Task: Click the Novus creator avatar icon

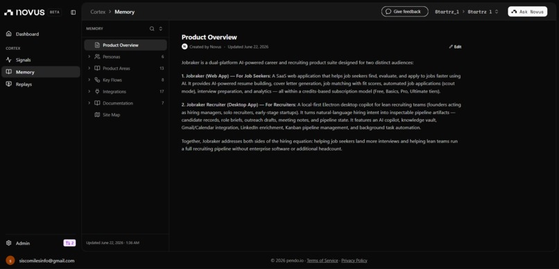Action: 184,46
